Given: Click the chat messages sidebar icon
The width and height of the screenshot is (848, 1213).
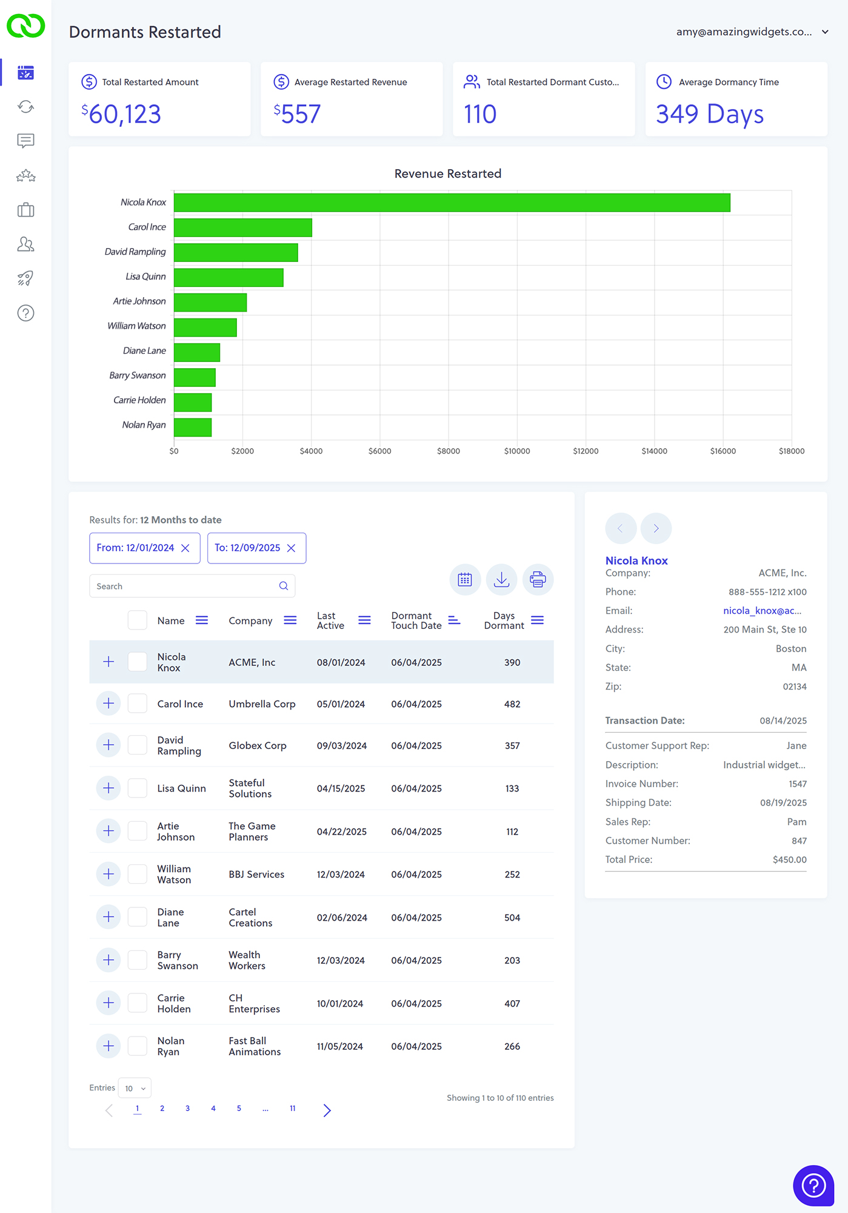Looking at the screenshot, I should 25,141.
